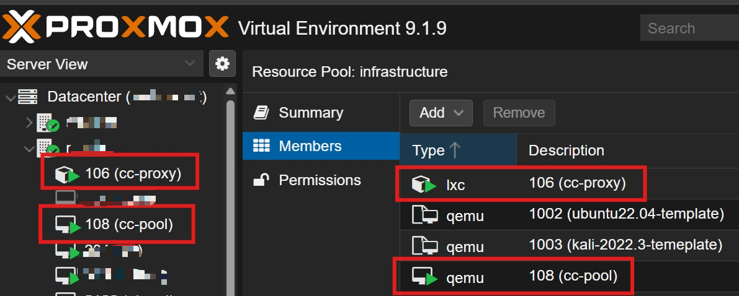Open the Summary tab

[x=321, y=113]
